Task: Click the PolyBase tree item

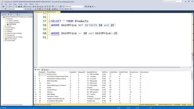Action: tap(9, 31)
